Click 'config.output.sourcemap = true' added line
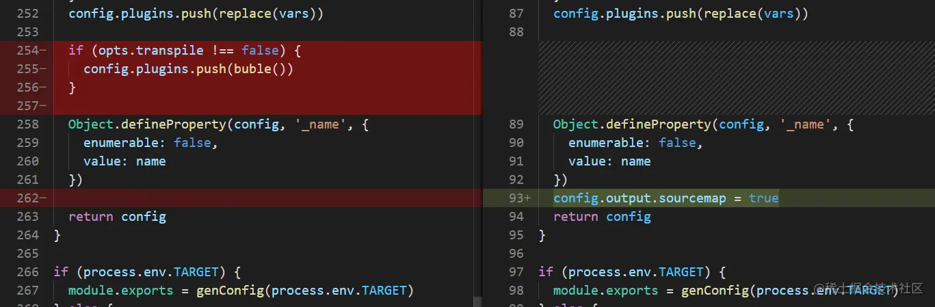This screenshot has height=307, width=935. click(x=666, y=198)
